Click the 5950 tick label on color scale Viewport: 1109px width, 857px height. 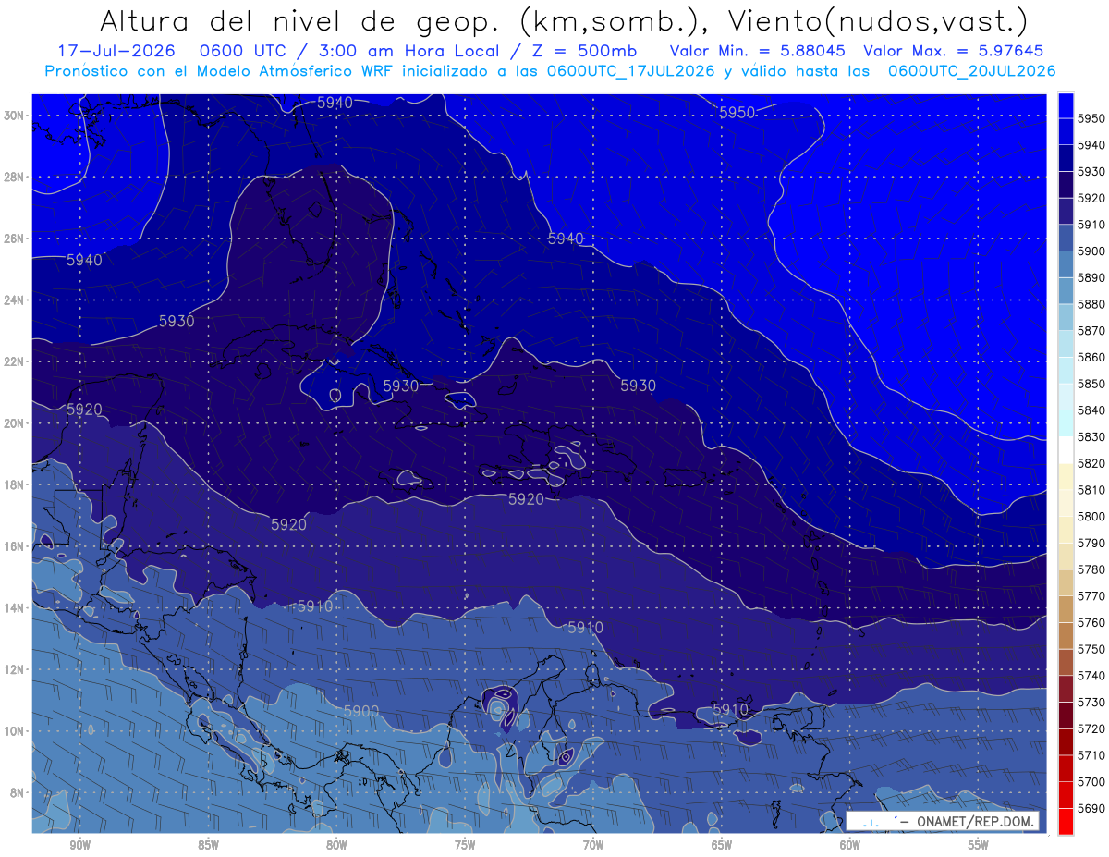pos(1091,118)
